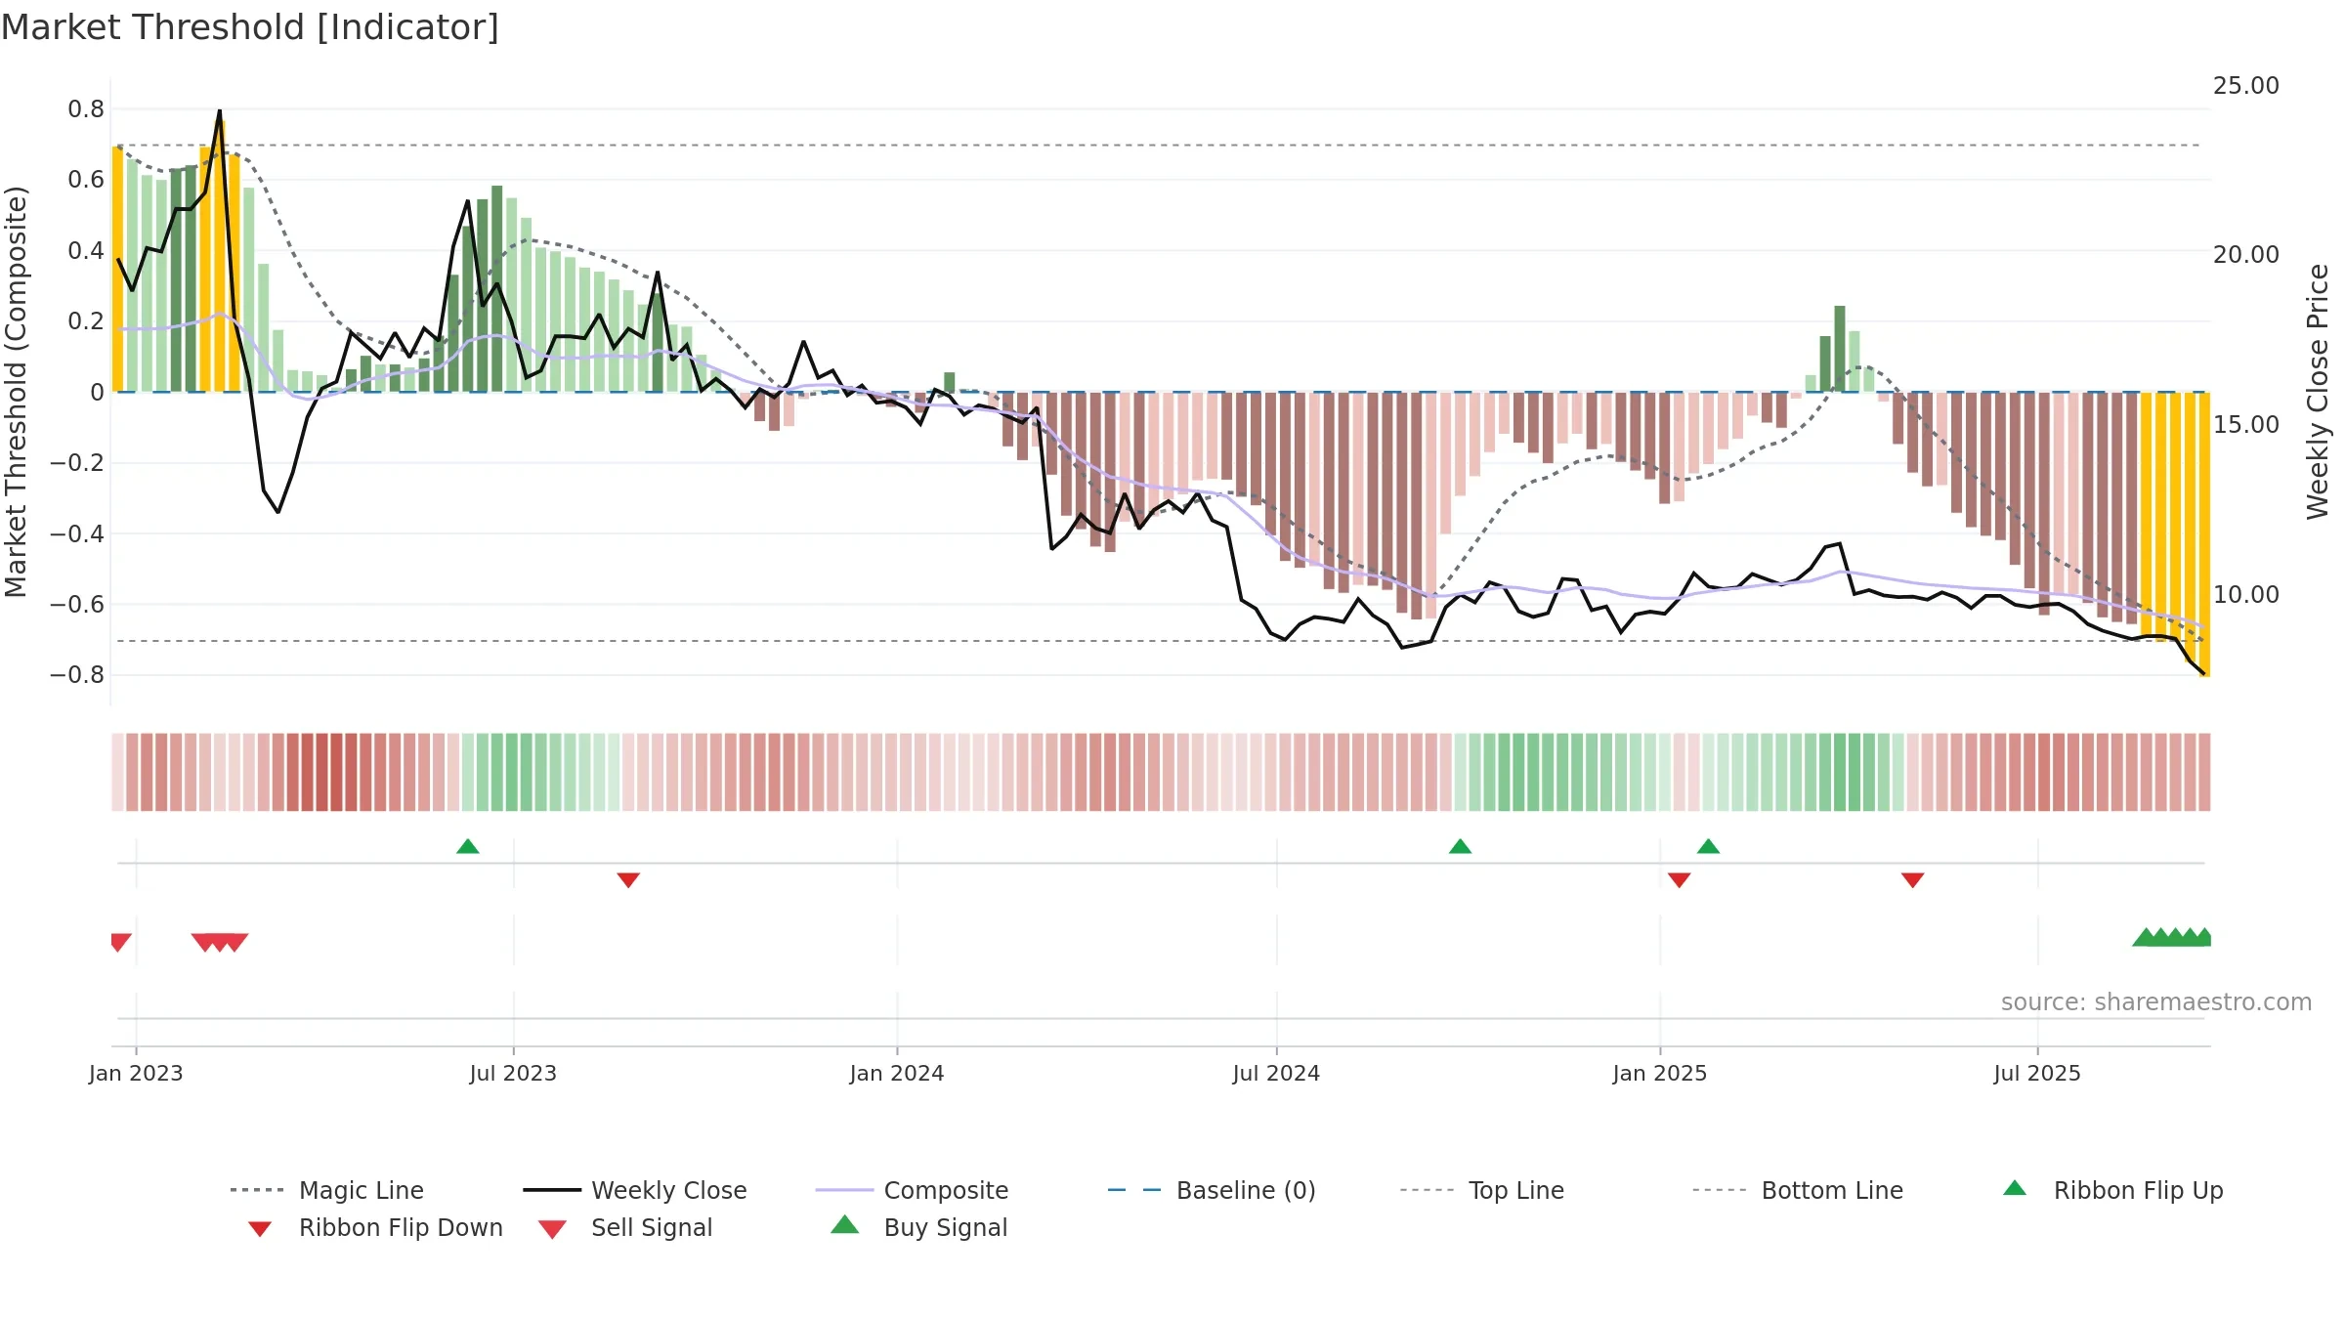
Task: Click the ribbon flip up marker before Jul 2023
Action: tap(468, 846)
